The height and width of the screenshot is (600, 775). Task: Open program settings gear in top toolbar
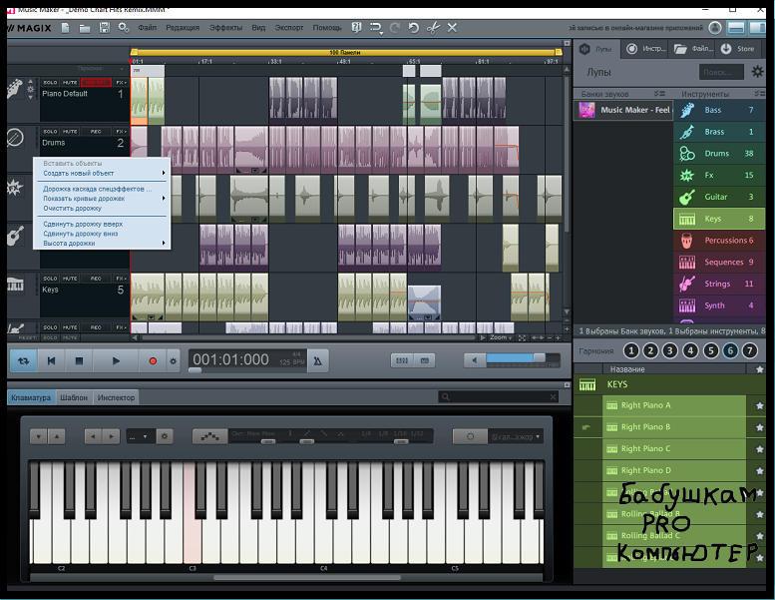[x=124, y=28]
